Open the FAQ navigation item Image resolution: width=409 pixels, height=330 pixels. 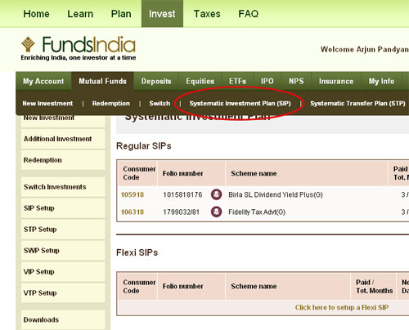tap(248, 14)
